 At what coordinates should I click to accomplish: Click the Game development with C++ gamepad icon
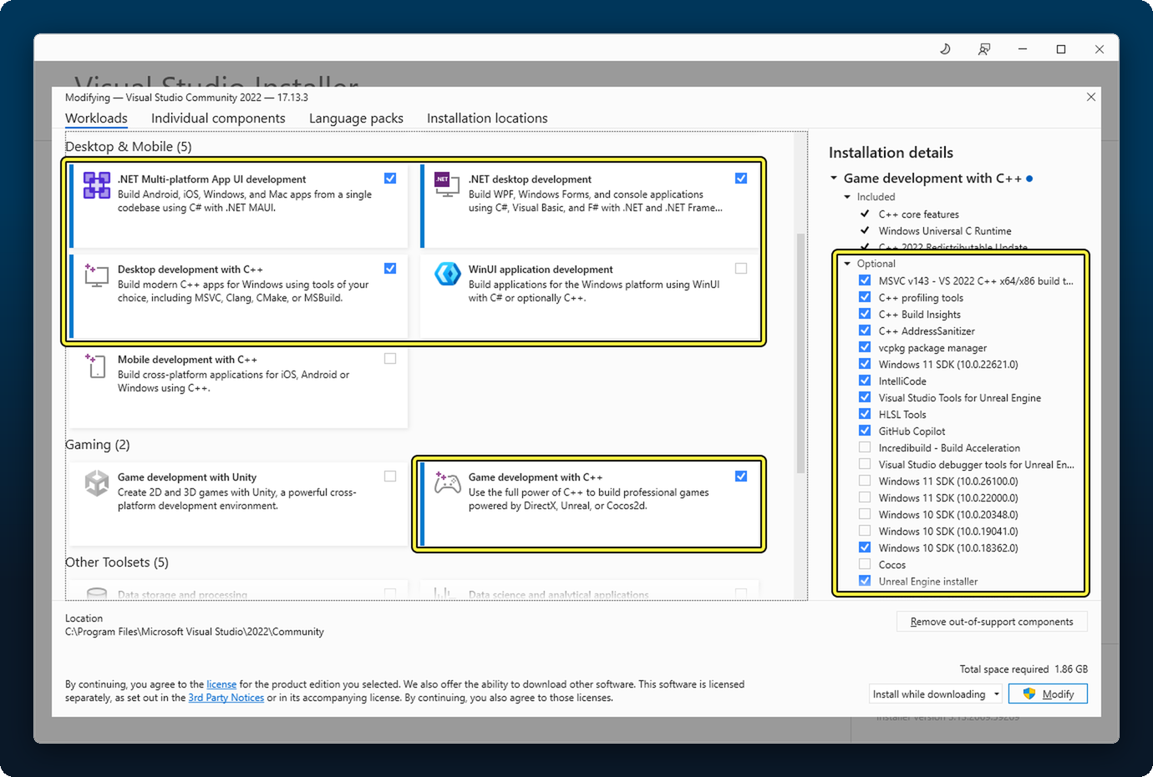click(448, 482)
